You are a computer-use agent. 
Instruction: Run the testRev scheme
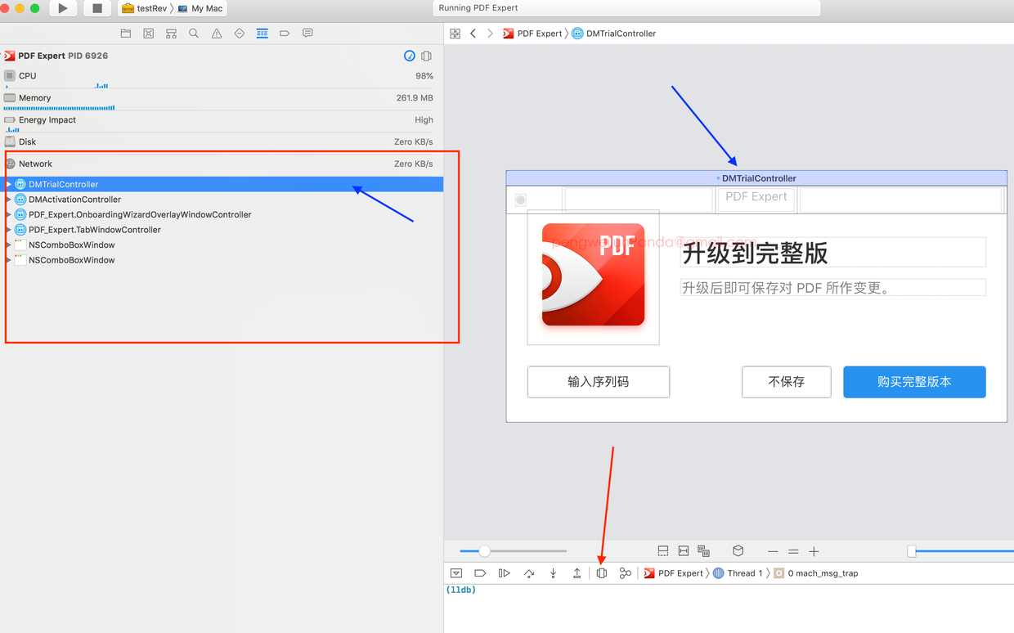[x=63, y=8]
